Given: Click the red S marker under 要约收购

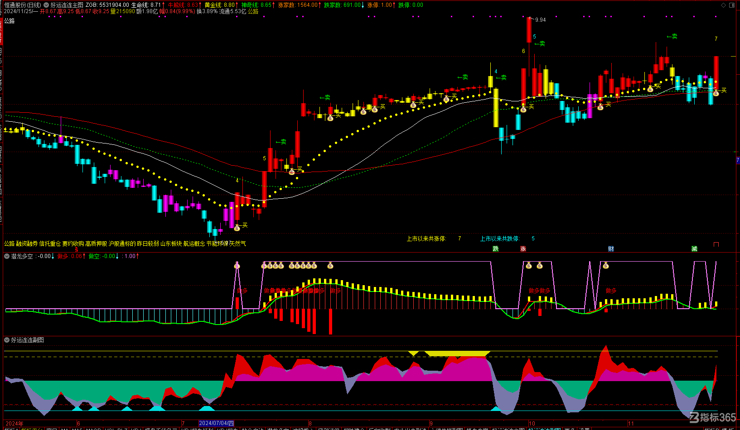Looking at the screenshot, I should [77, 250].
